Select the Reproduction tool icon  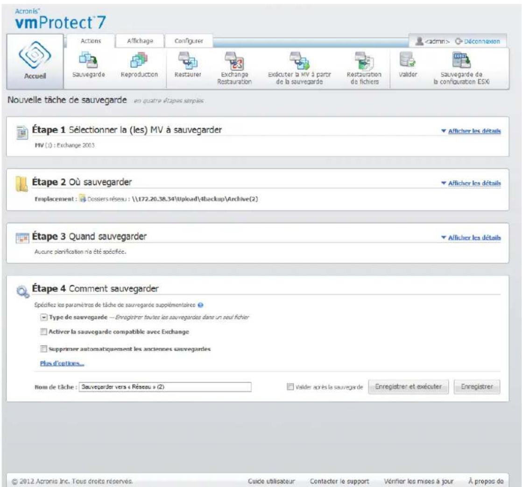(139, 60)
